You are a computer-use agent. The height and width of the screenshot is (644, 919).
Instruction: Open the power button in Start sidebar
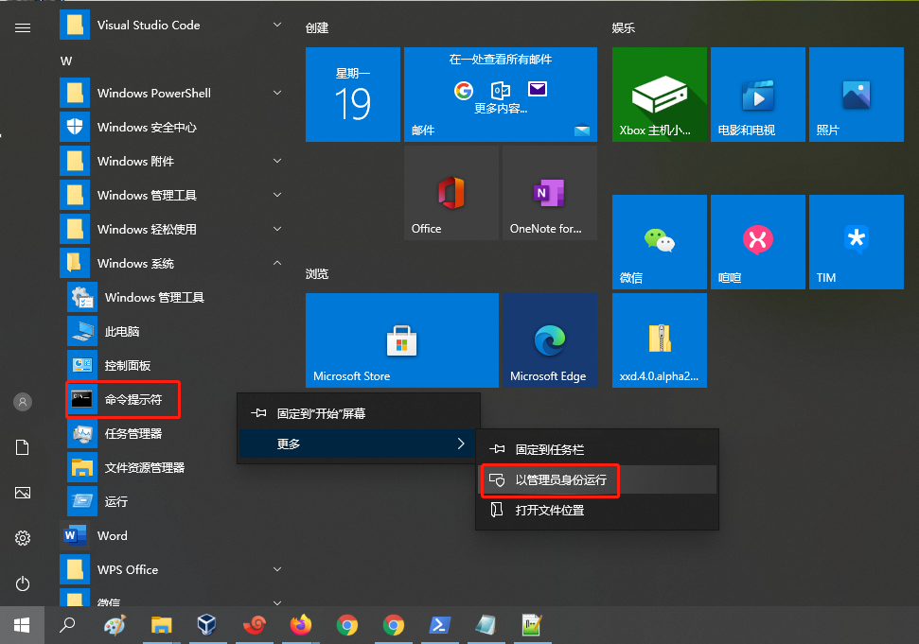(23, 583)
